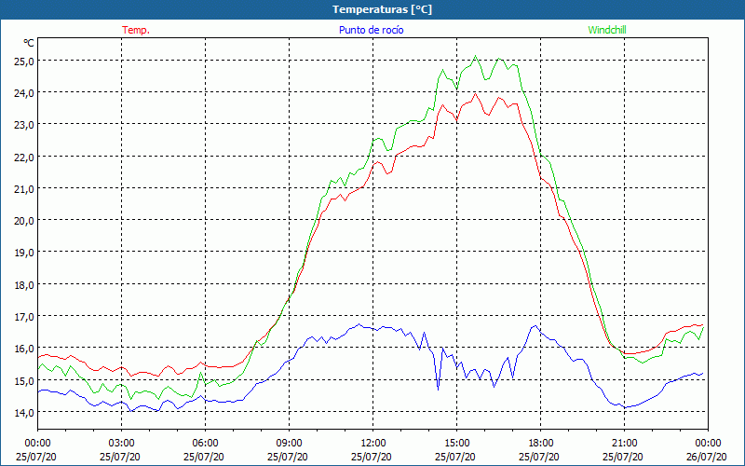The image size is (745, 466).
Task: Click the "°C" unit label on the axis
Action: [x=29, y=43]
